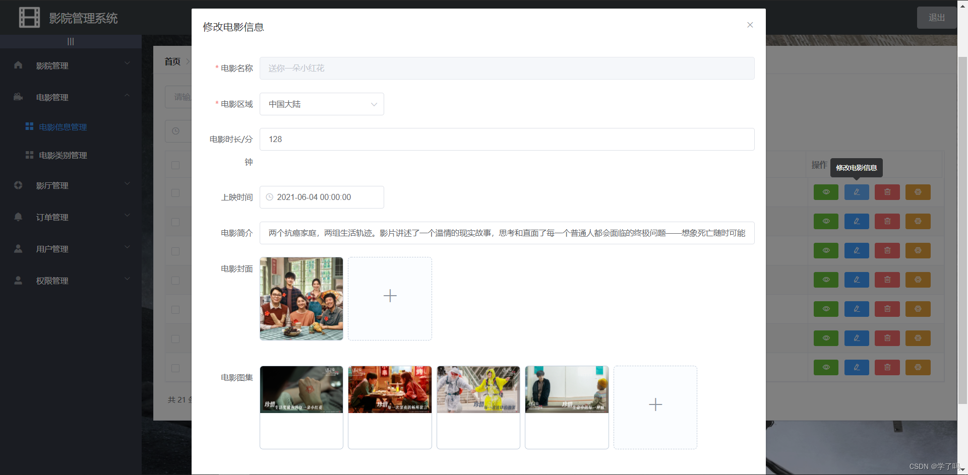Click the second row red trash icon
The height and width of the screenshot is (475, 968).
887,221
